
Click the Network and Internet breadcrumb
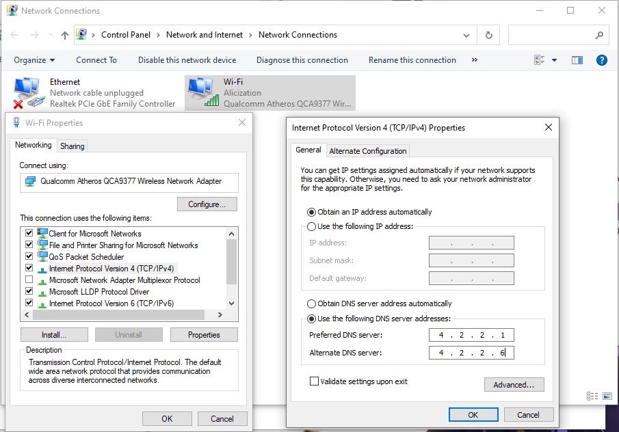205,35
